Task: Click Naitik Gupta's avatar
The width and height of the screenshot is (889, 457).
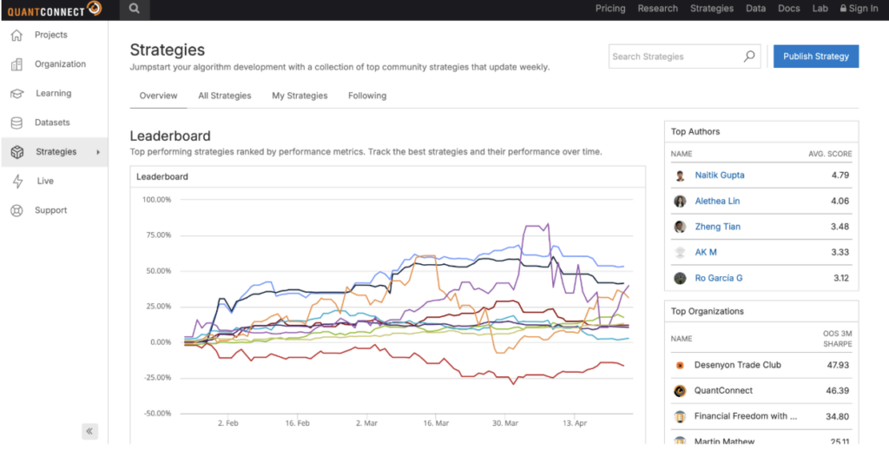Action: click(681, 176)
